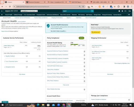Open Feedback Manager in top nav
134x107 pixels.
pyautogui.click(x=18, y=15)
